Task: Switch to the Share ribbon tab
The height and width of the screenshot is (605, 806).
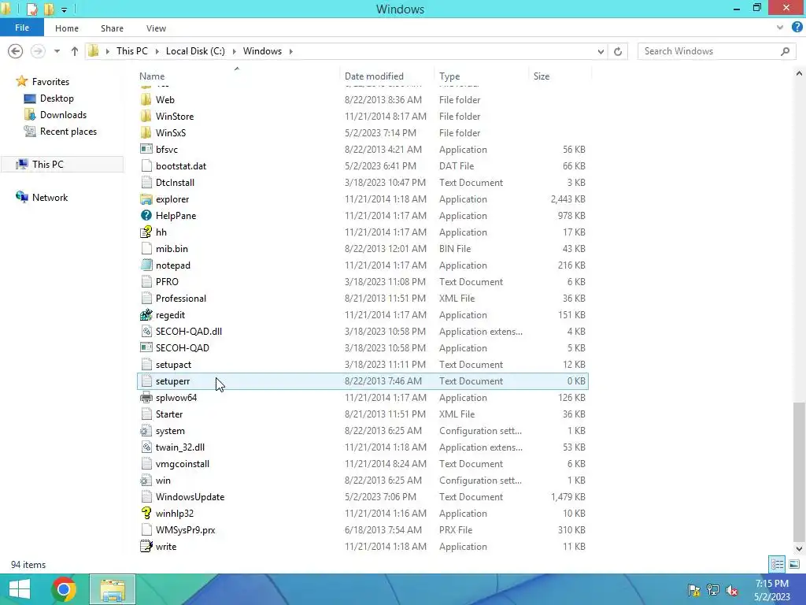Action: point(112,28)
